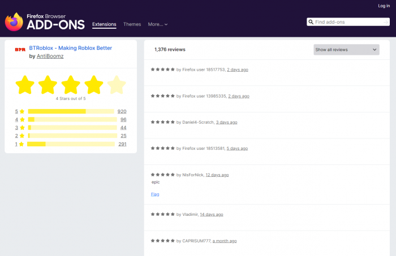Click the number 2 rating label
The image size is (396, 256).
[16, 136]
